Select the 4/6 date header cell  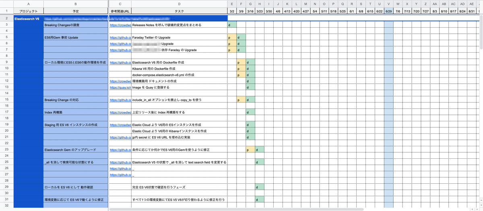point(278,11)
